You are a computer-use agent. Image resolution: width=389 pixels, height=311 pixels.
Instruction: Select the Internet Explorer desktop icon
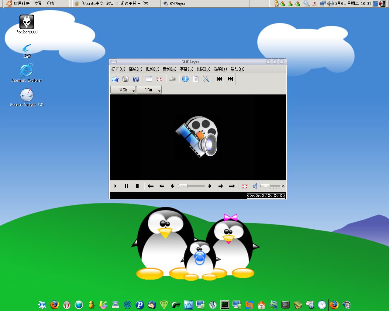coord(26,73)
